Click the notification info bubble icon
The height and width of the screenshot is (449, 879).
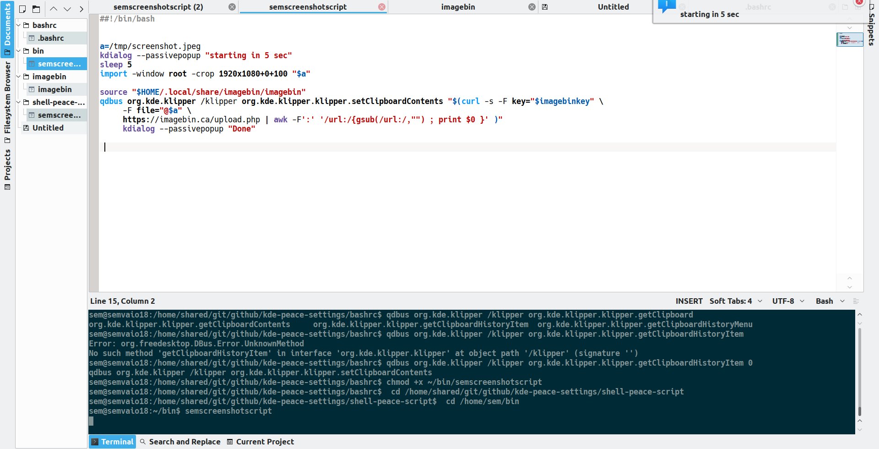click(x=666, y=6)
